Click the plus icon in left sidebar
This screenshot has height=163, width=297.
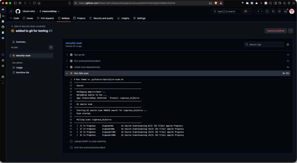[x=3, y=83]
